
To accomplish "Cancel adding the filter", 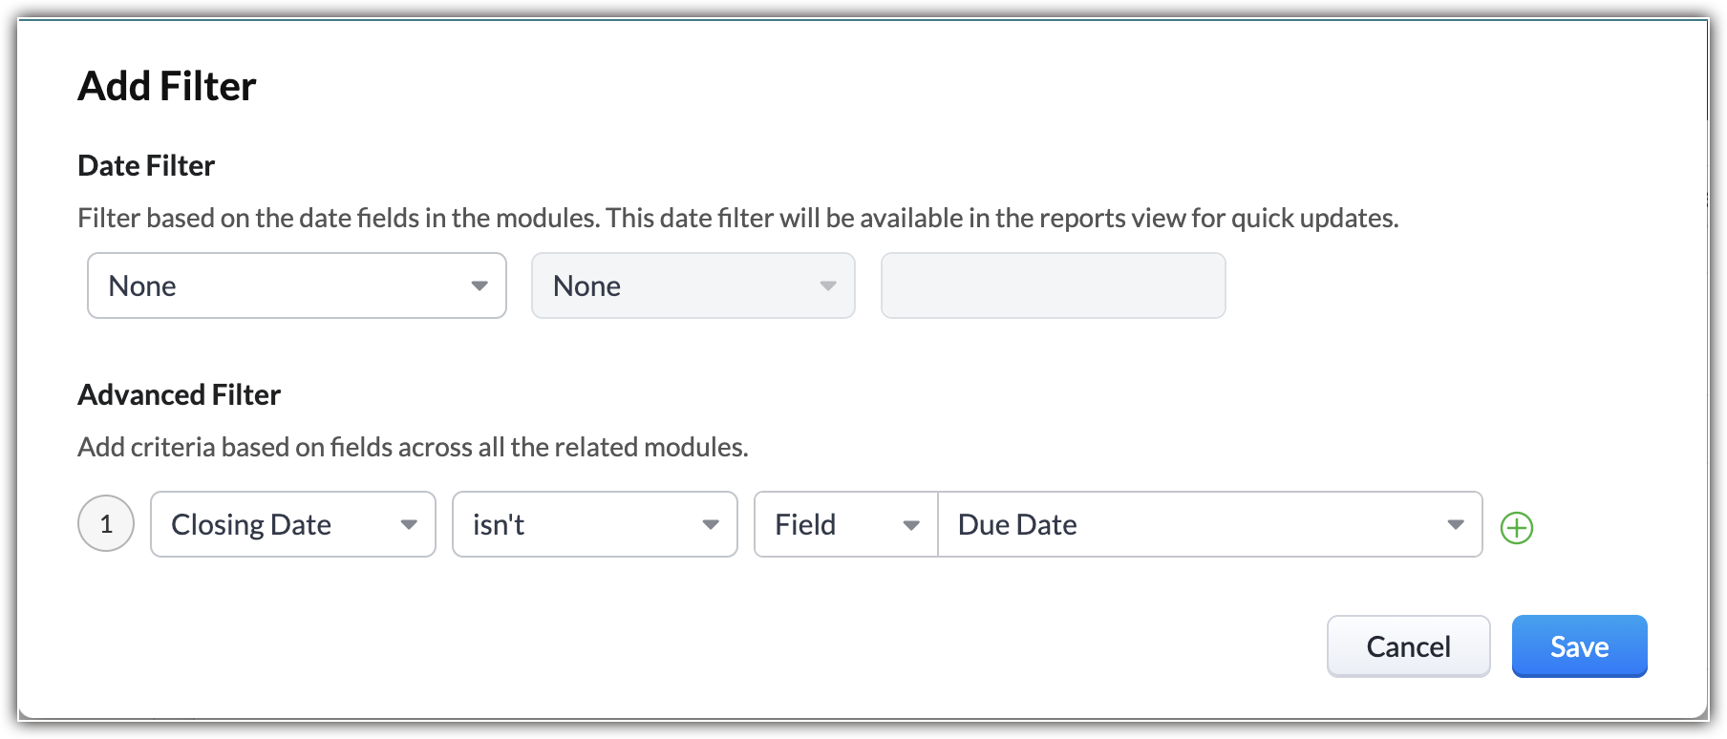I will 1409,646.
